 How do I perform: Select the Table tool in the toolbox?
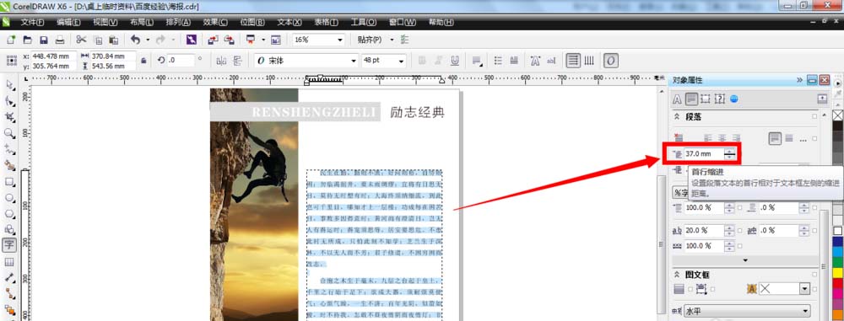9,262
